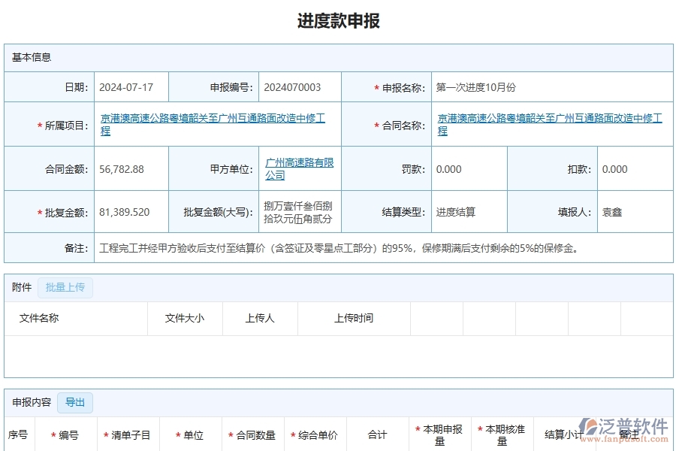Click the 日期 date field showing 2024-07-17
Screen dimensions: 676x451
(128, 86)
